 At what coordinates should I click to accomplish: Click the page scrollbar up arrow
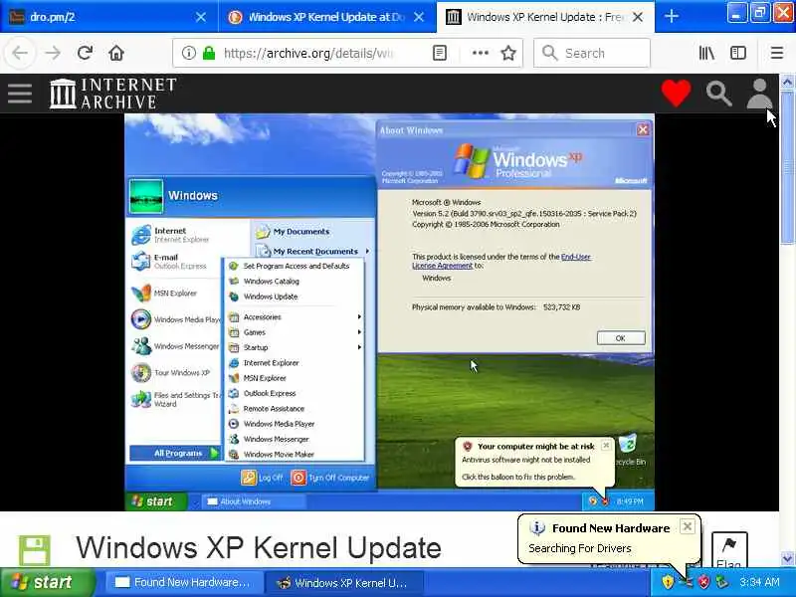pyautogui.click(x=787, y=82)
